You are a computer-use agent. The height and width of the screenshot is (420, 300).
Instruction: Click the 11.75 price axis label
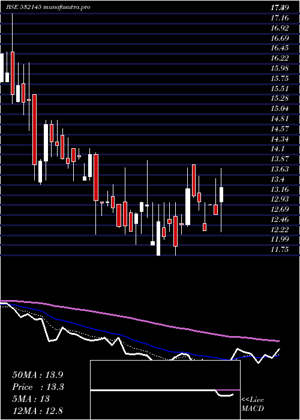pyautogui.click(x=280, y=250)
